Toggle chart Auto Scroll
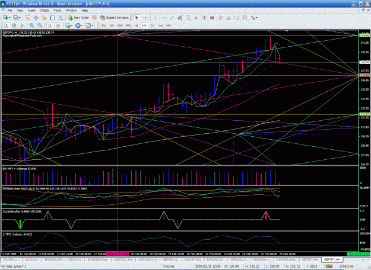 pos(50,25)
